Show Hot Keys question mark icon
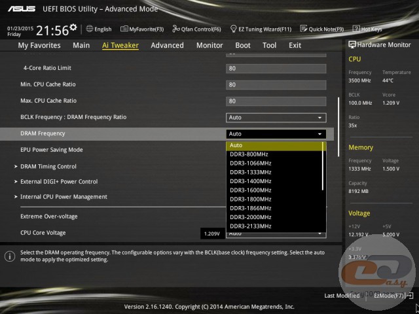 (x=356, y=29)
